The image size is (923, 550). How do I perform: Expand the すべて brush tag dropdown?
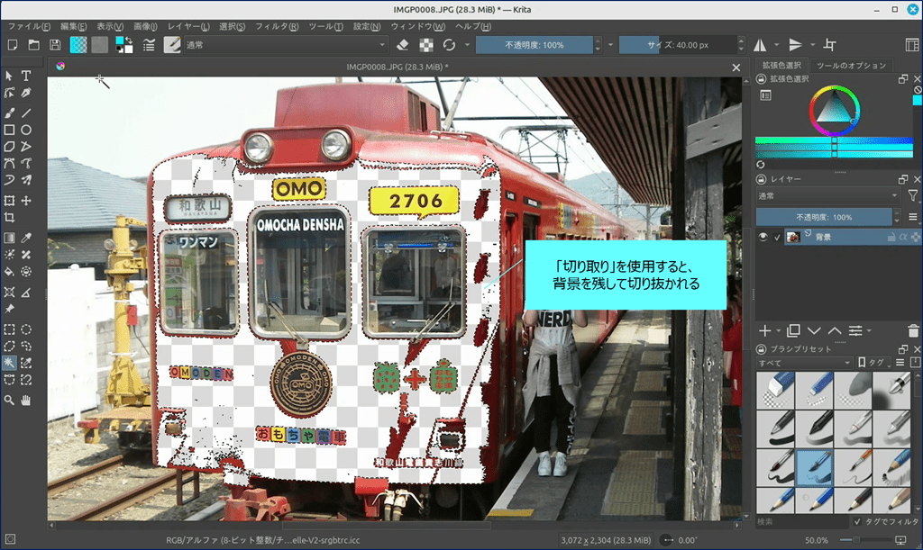point(804,363)
